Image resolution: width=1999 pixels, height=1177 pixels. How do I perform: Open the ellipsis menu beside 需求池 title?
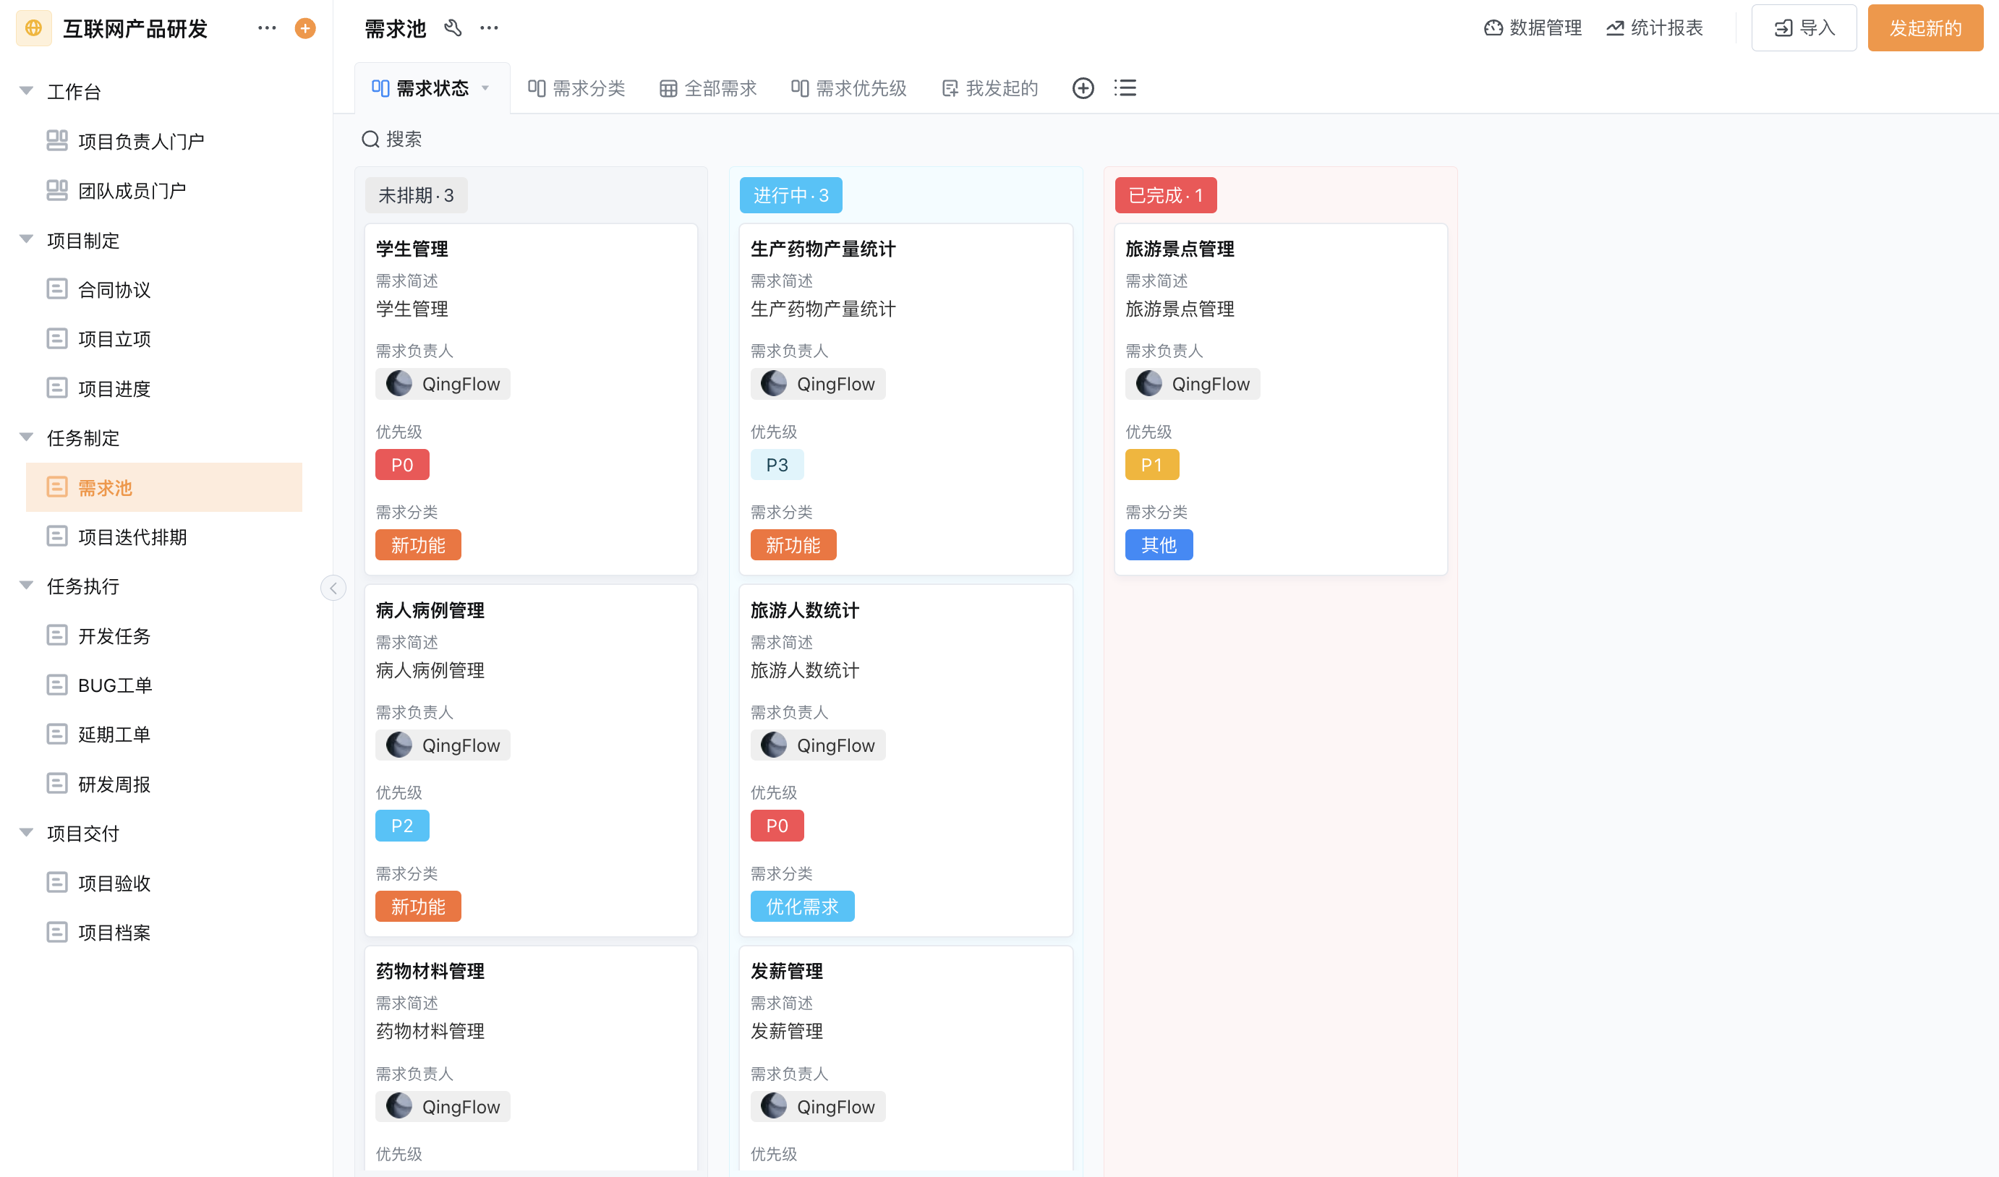490,28
